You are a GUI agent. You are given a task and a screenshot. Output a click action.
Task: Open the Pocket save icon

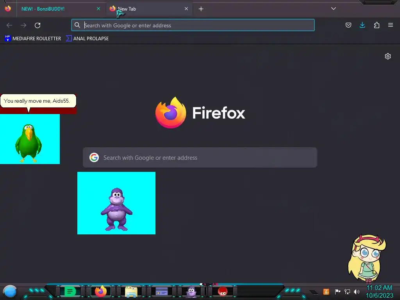[348, 25]
